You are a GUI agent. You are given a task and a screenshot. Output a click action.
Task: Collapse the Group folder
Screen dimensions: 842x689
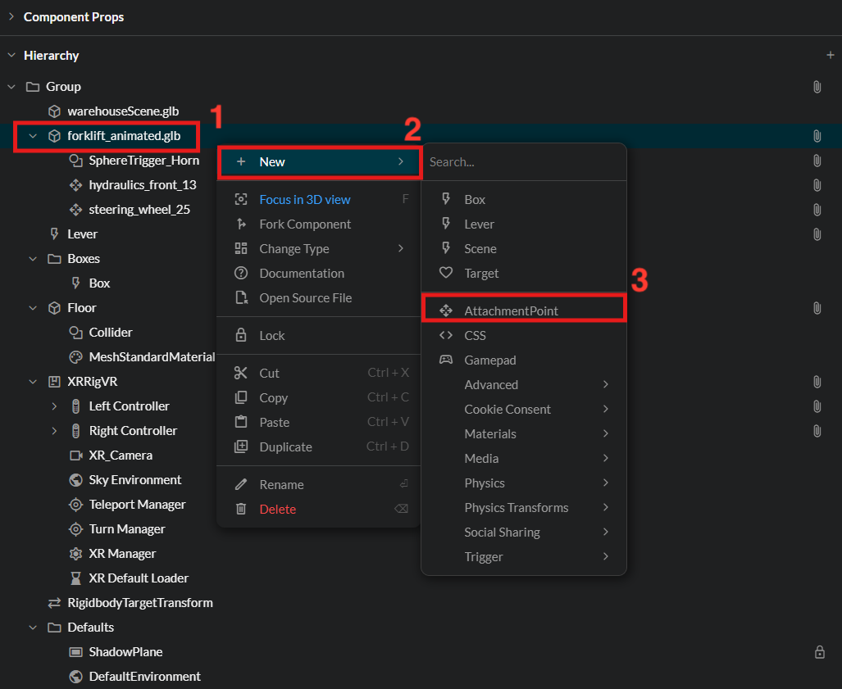(x=11, y=86)
